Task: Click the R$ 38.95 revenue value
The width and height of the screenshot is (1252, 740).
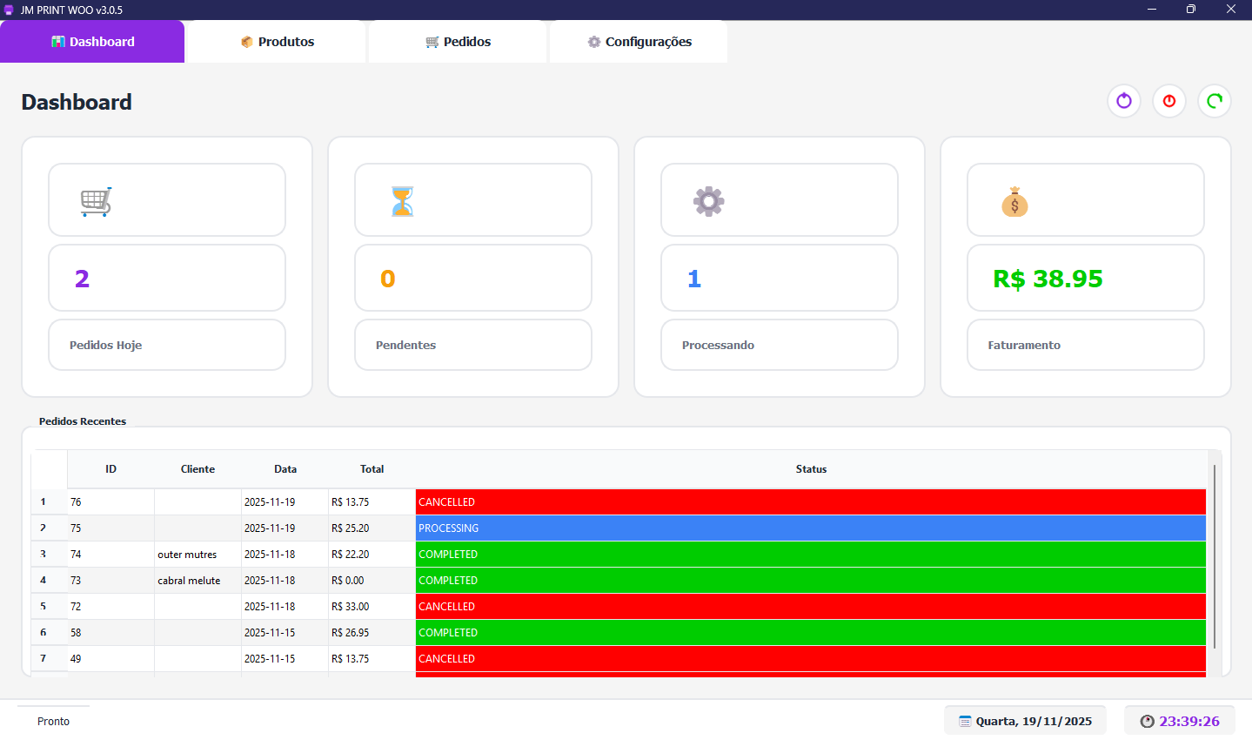Action: click(x=1048, y=279)
